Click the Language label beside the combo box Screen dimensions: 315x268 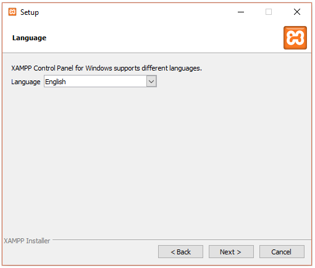tap(26, 82)
